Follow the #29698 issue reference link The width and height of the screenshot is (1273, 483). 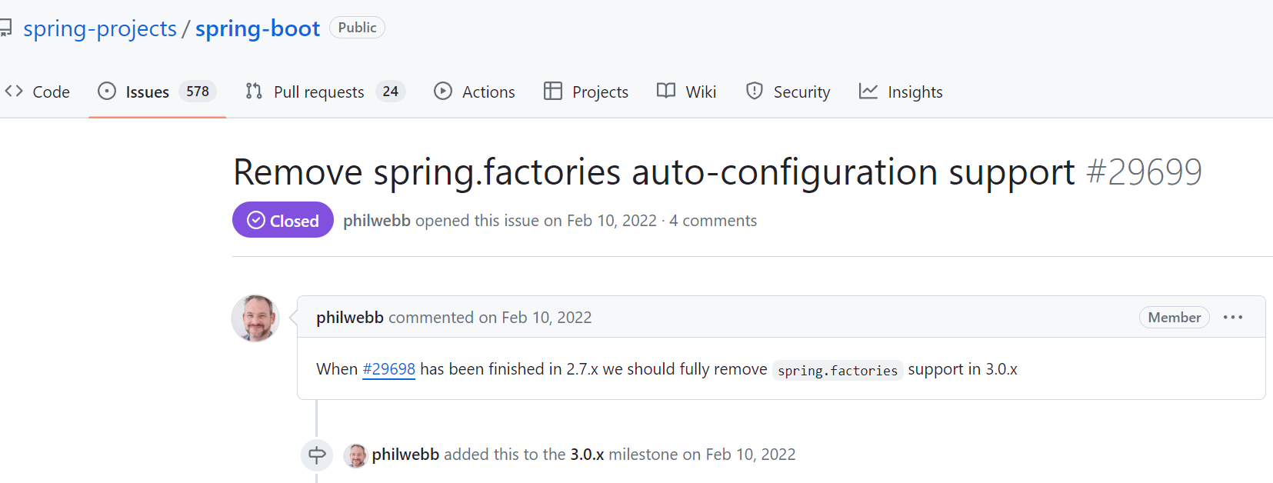(x=388, y=369)
